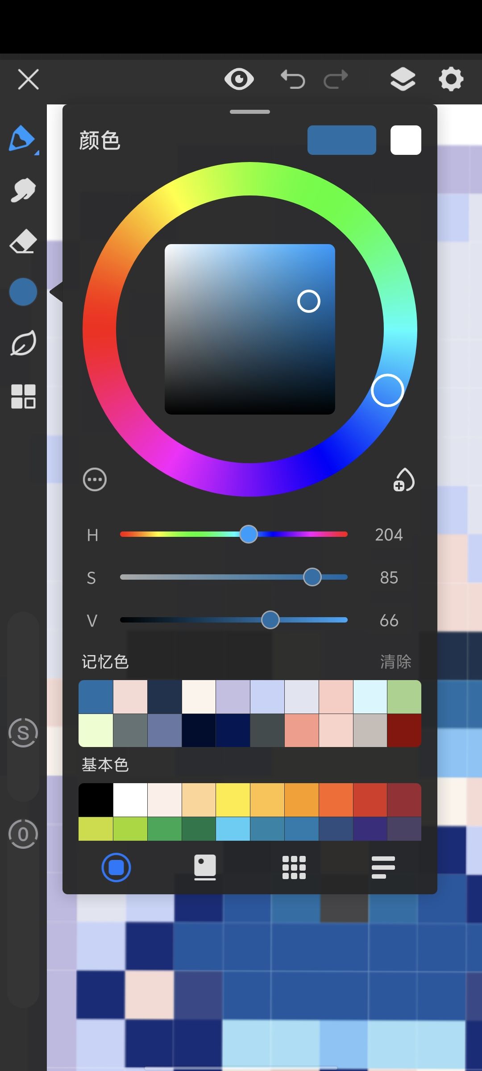This screenshot has width=482, height=1071.
Task: Expand pen tool options via corner arrow
Action: pyautogui.click(x=37, y=153)
